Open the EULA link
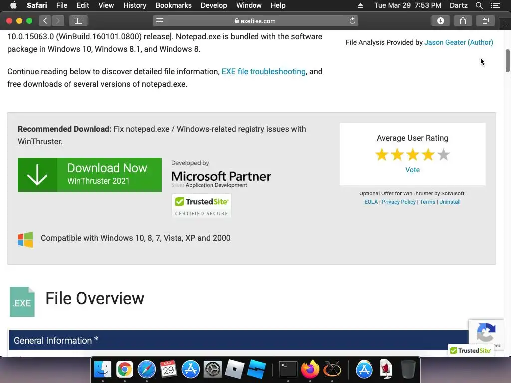Screen dimensions: 511x383 point(371,202)
